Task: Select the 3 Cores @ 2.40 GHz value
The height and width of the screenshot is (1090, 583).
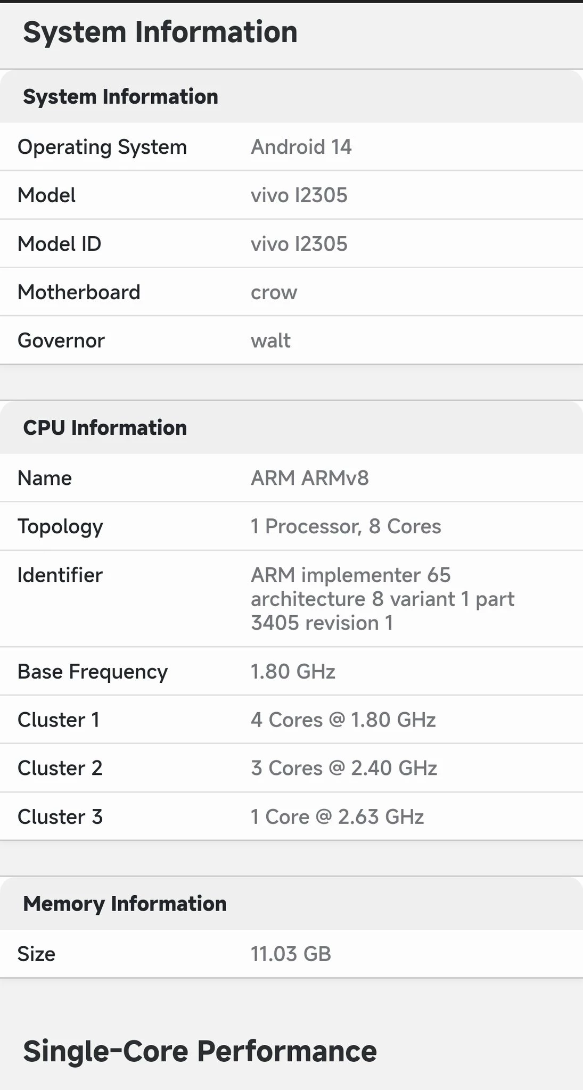Action: [x=344, y=768]
